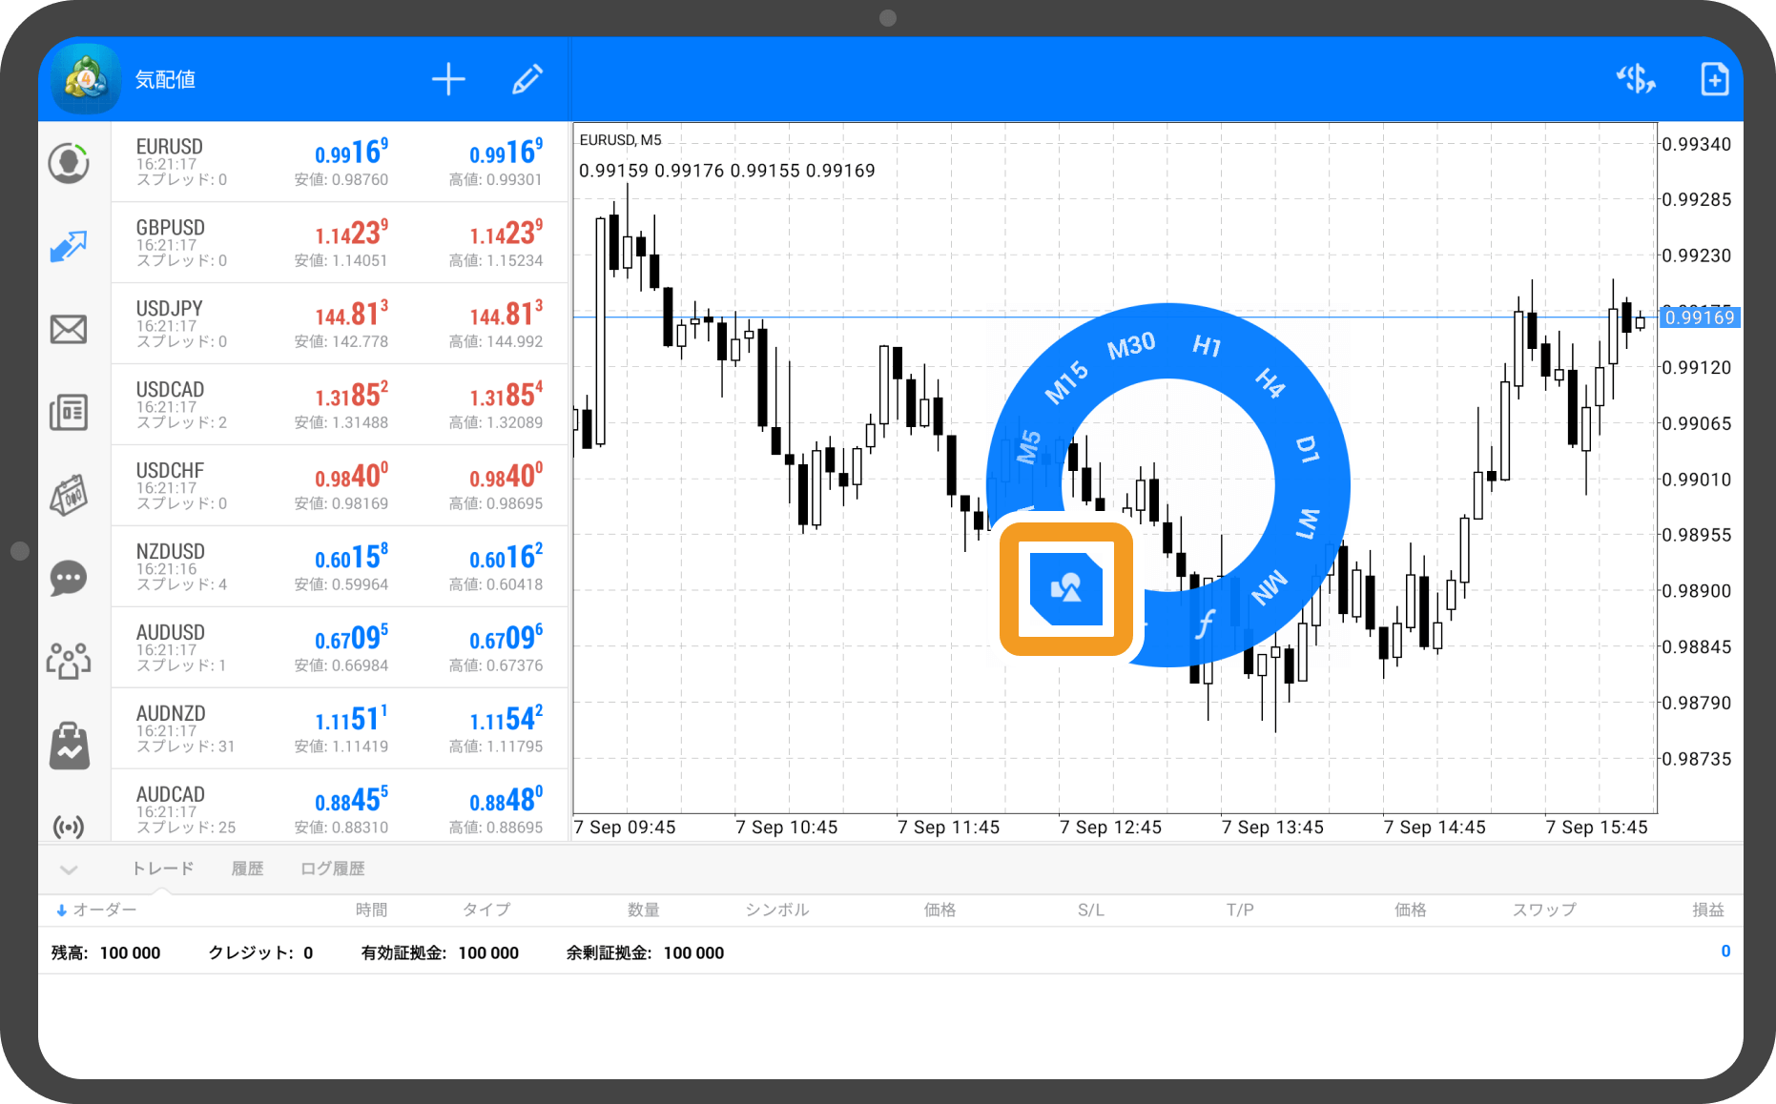This screenshot has width=1776, height=1104.
Task: Click the タイプ column header
Action: pos(486,910)
